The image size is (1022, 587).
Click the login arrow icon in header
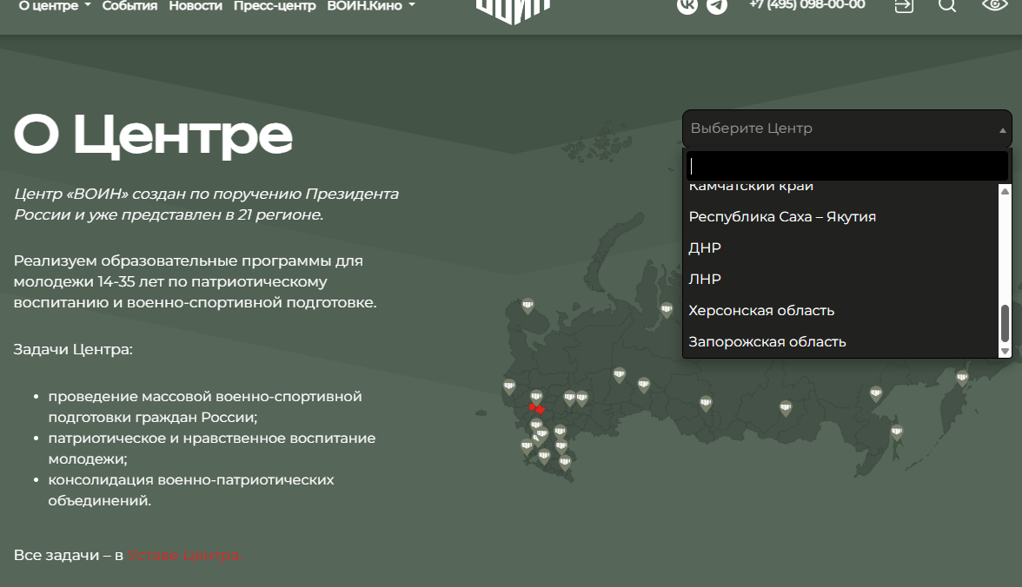click(904, 5)
